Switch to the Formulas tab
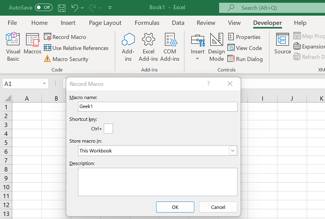Image resolution: width=325 pixels, height=219 pixels. [x=147, y=23]
